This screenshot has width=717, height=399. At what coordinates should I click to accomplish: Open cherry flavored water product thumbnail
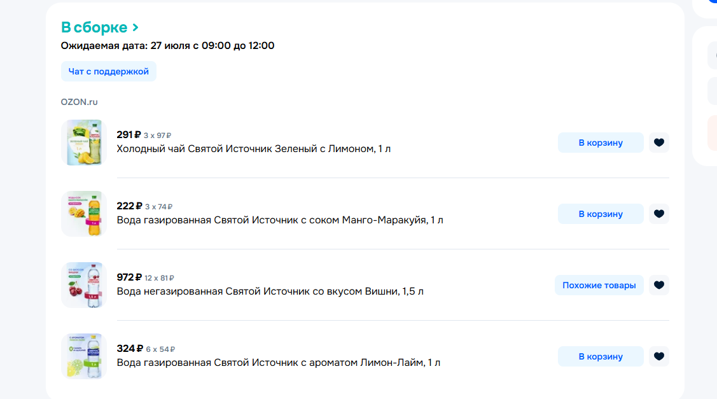84,285
